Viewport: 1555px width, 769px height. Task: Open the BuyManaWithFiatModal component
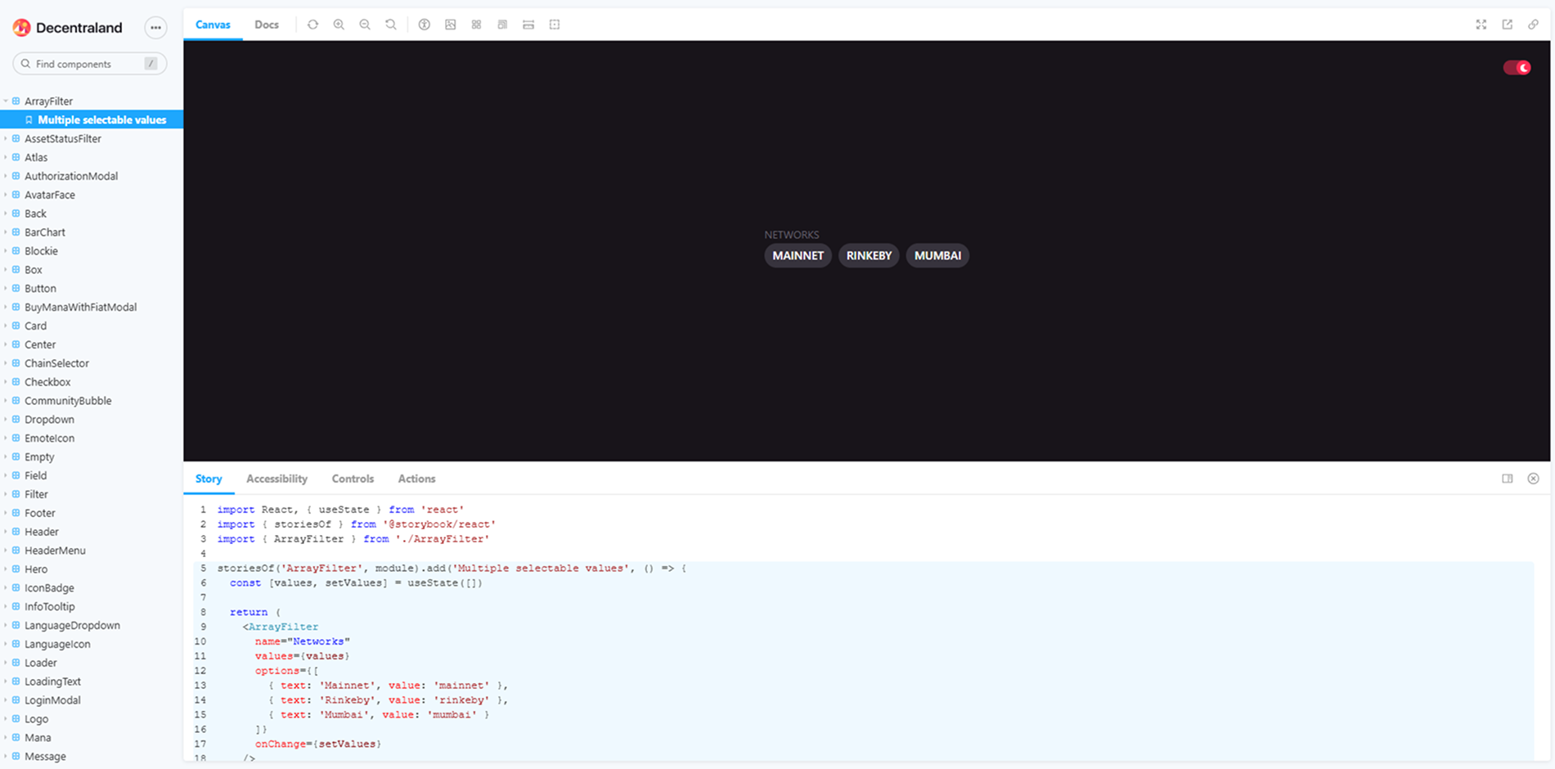coord(80,308)
